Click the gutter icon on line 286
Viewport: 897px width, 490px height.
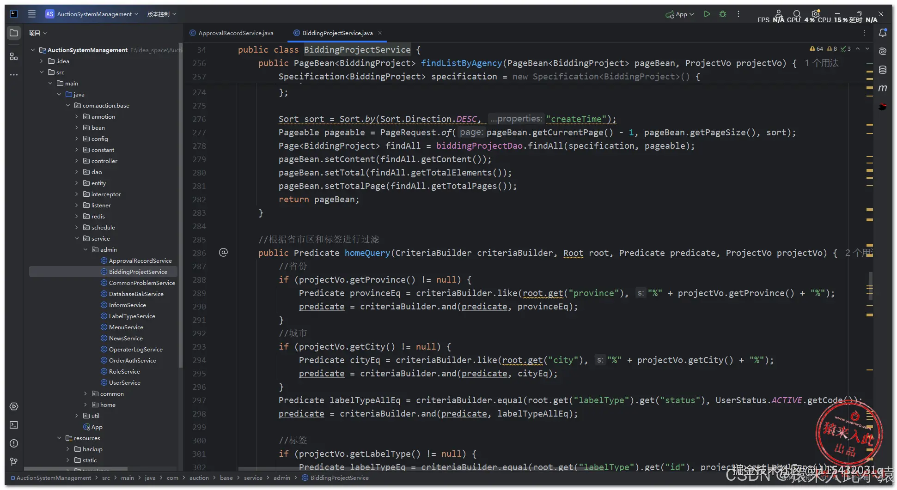pos(223,253)
